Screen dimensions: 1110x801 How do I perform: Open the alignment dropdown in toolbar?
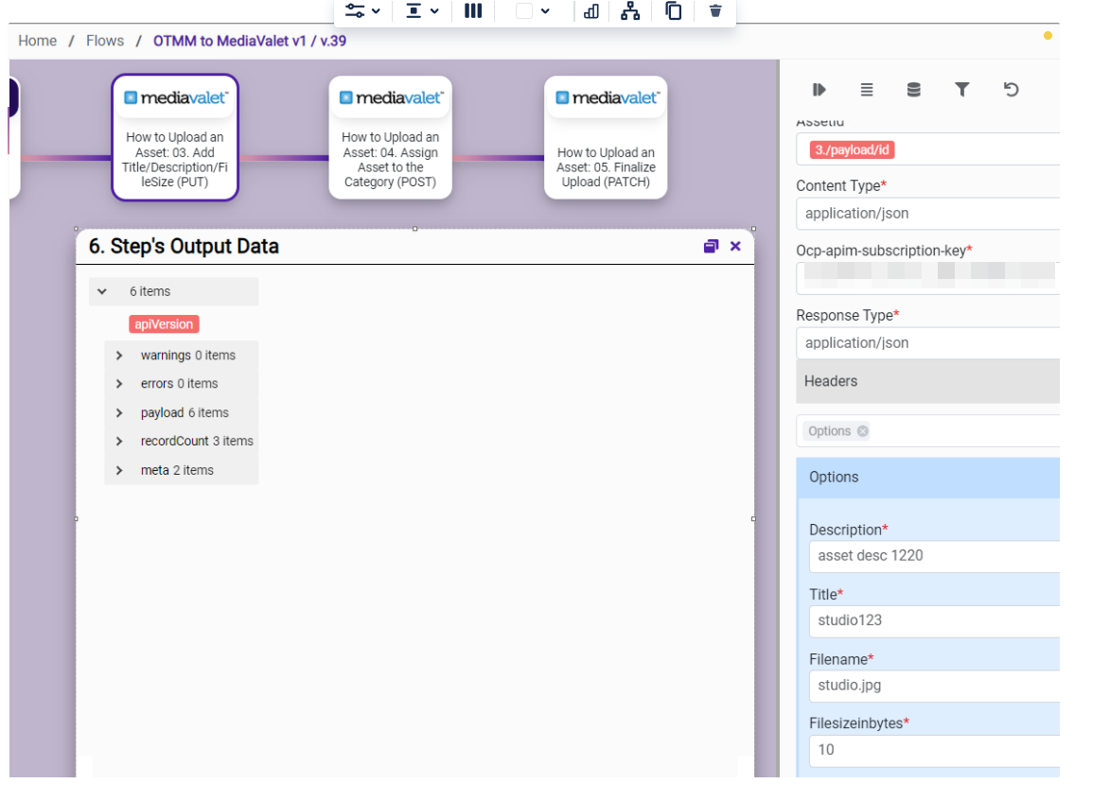[x=422, y=11]
